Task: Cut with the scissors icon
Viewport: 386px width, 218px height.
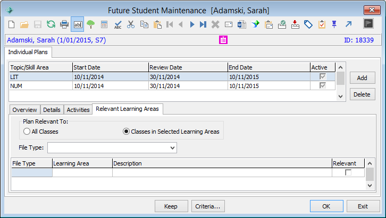Action: point(131,24)
